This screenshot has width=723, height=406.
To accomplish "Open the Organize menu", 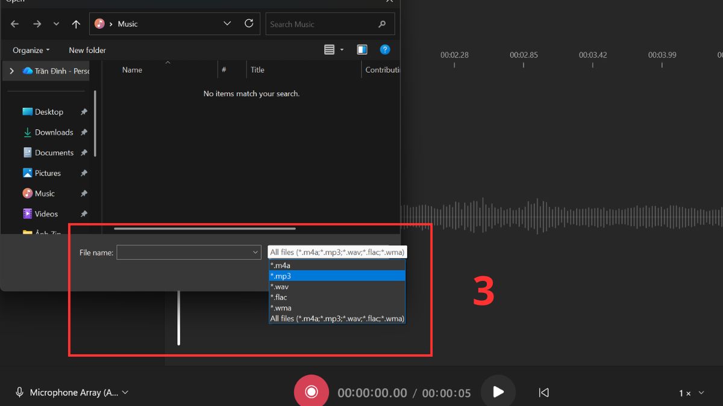I will click(31, 50).
